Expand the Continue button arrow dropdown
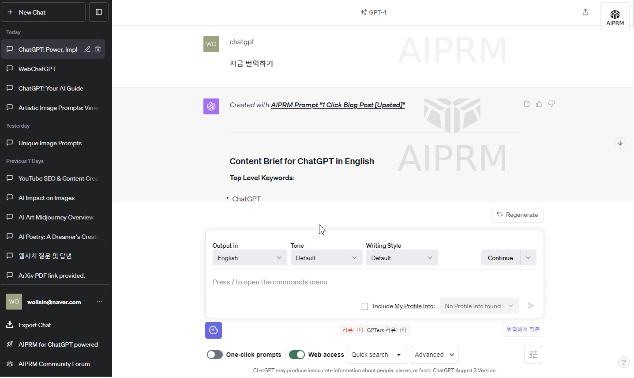634x378 pixels. click(x=529, y=258)
